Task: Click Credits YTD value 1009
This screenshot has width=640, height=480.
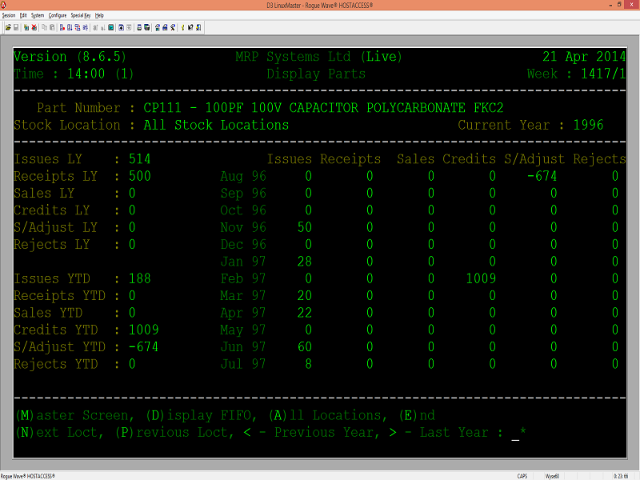Action: click(144, 330)
